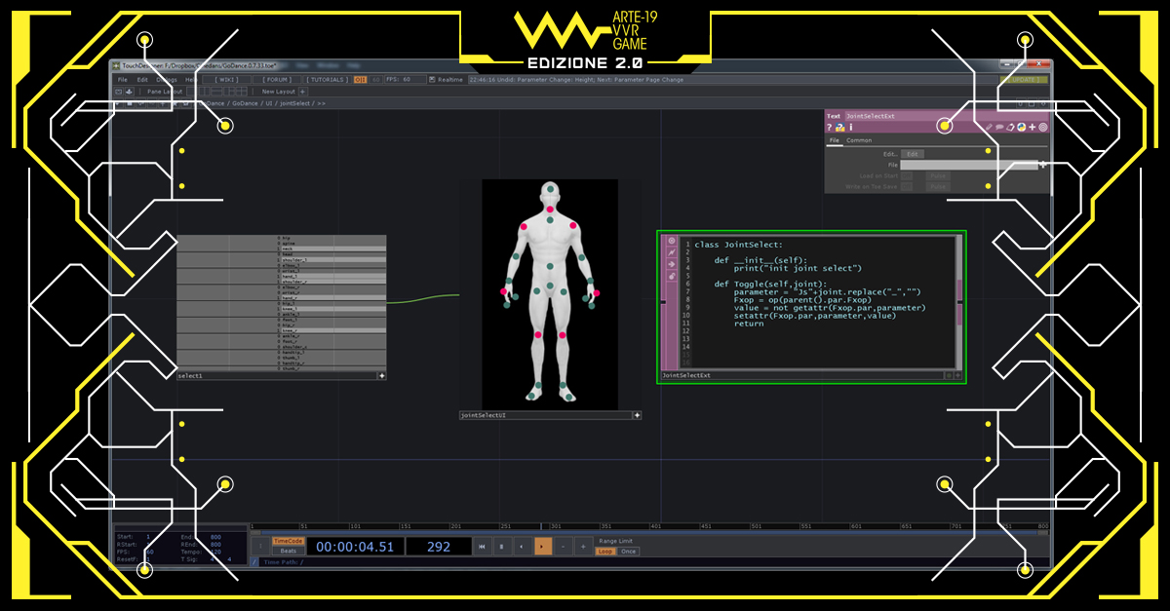
Task: Expand the File parameter plus button
Action: (x=1042, y=165)
